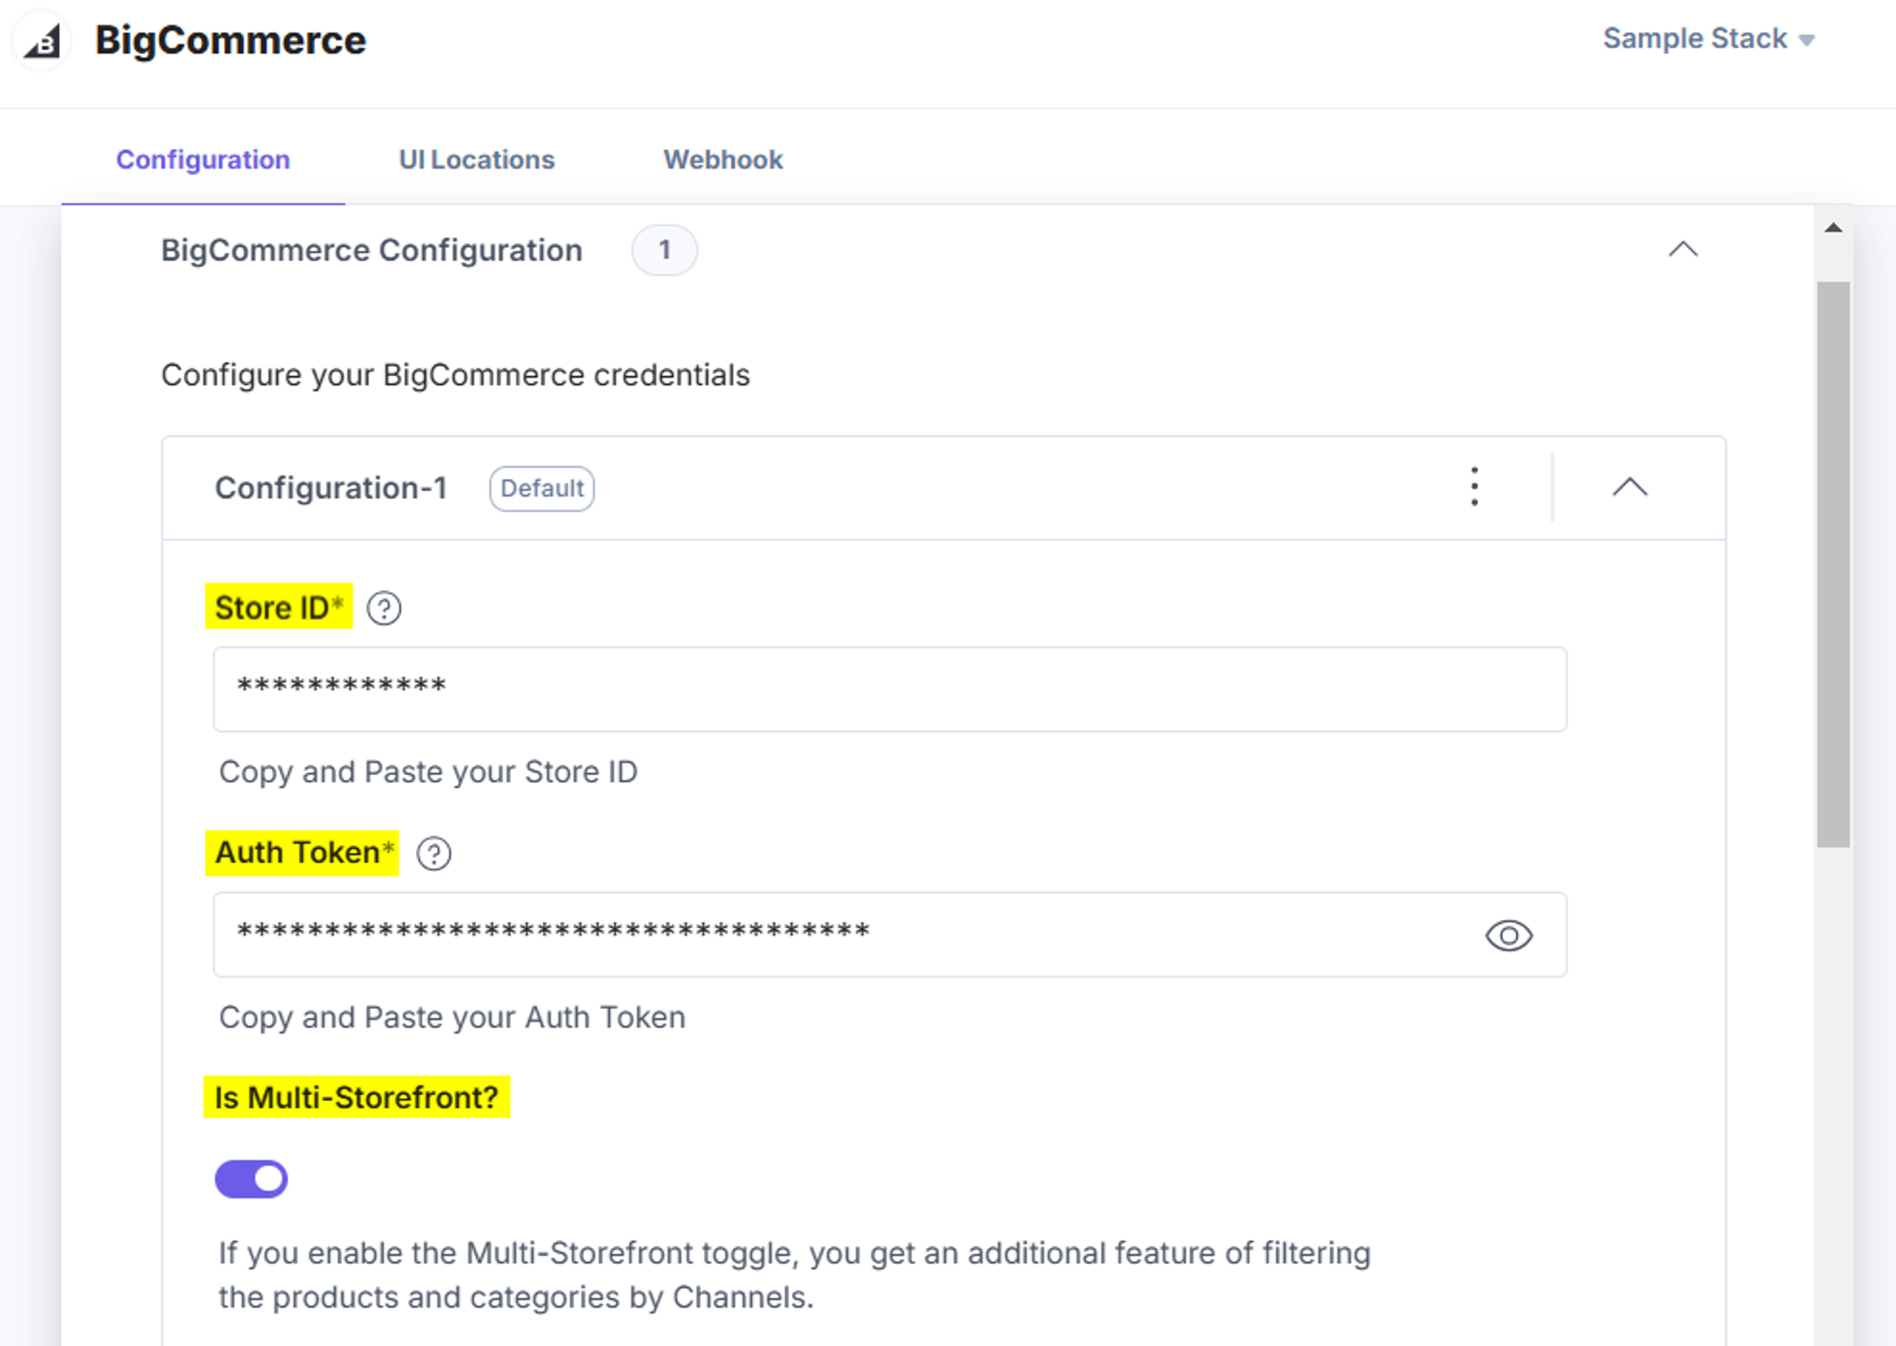The image size is (1896, 1346).
Task: Disable the Is Multi-Storefront toggle
Action: point(251,1179)
